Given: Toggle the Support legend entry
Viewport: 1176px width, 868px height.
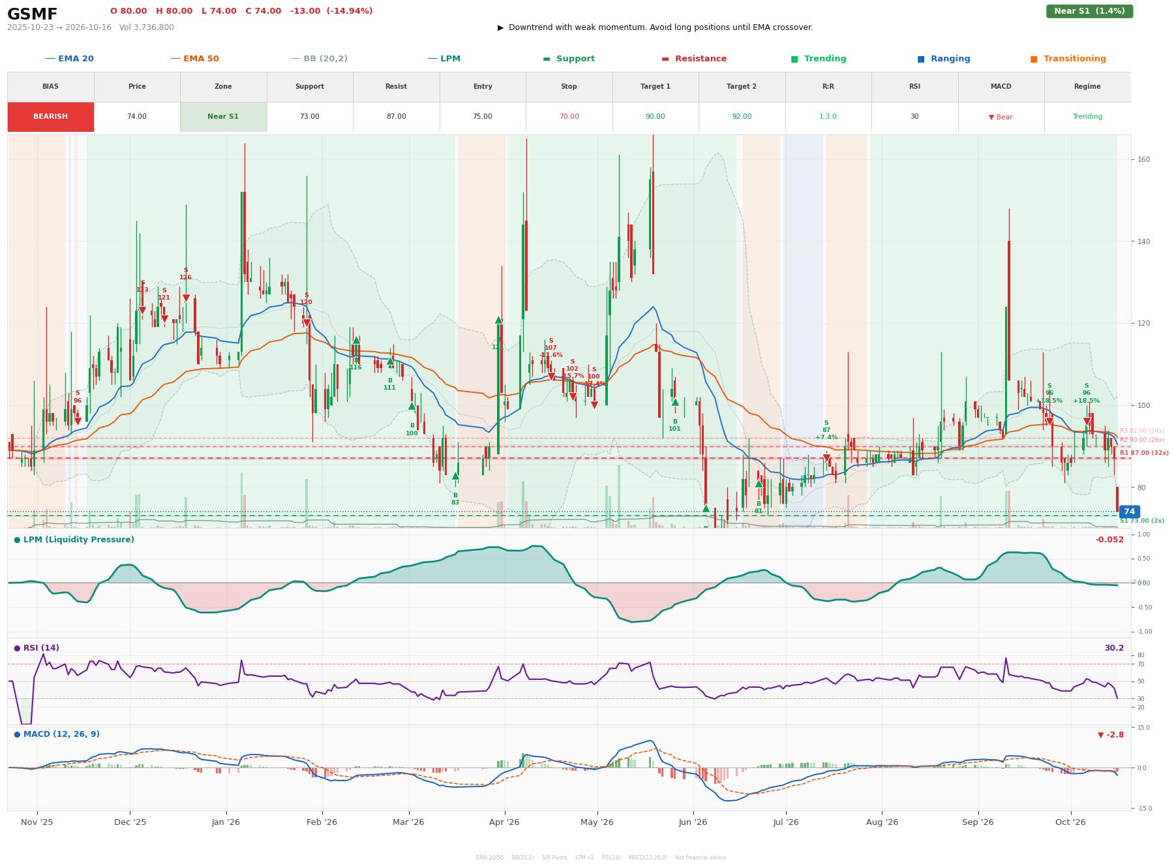Looking at the screenshot, I should pyautogui.click(x=568, y=59).
